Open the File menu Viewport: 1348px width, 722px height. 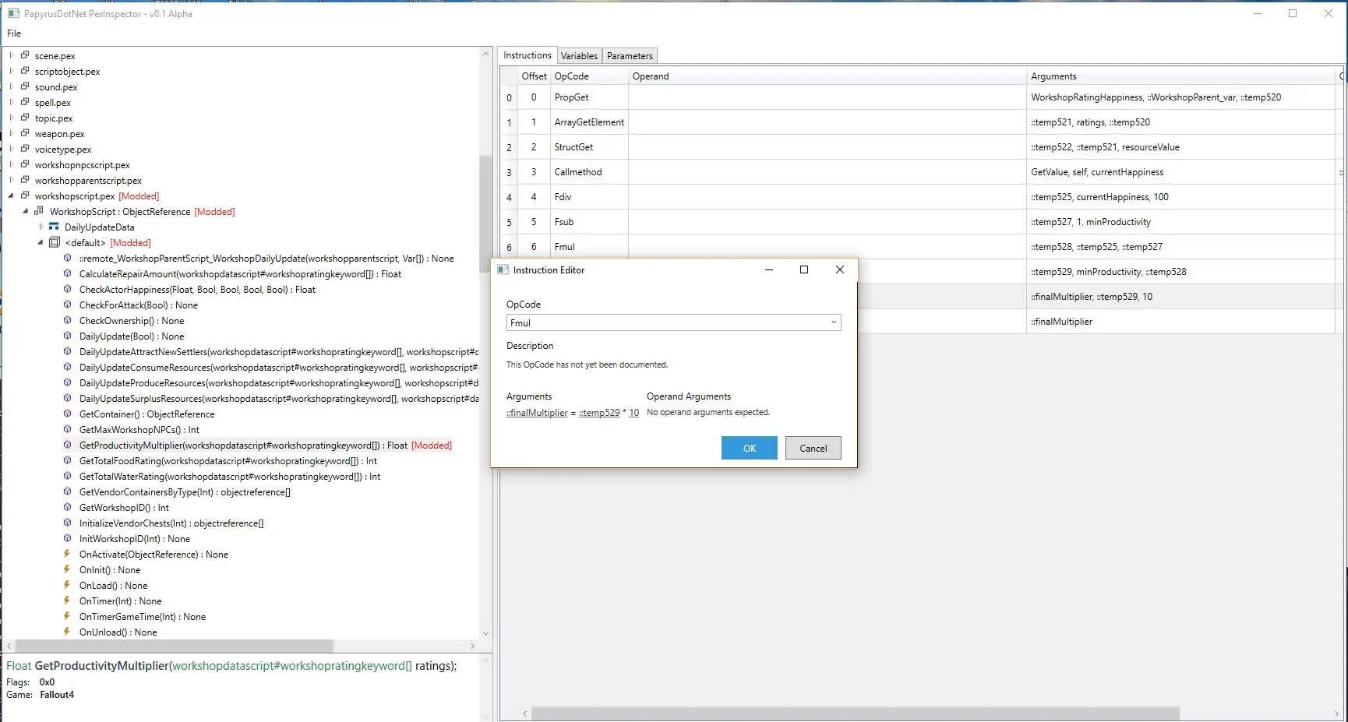(x=13, y=33)
